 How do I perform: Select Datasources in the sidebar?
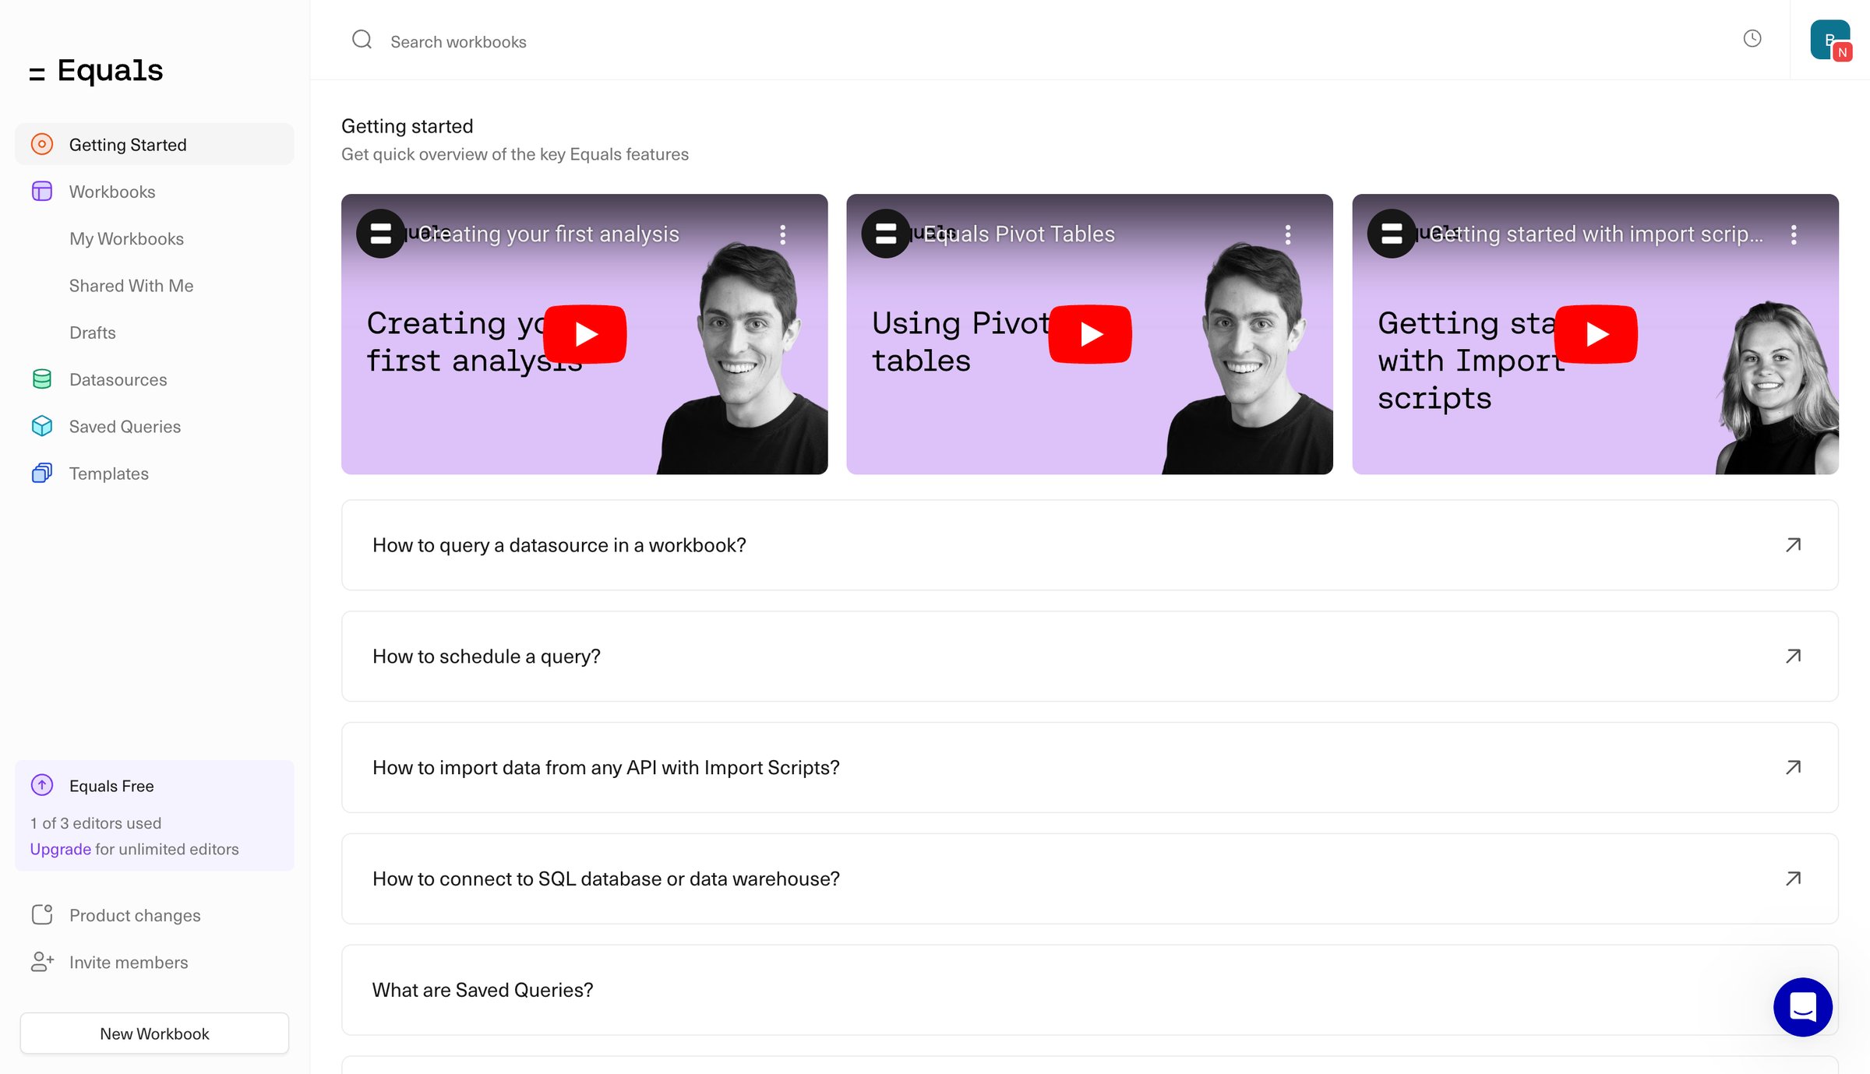[118, 379]
